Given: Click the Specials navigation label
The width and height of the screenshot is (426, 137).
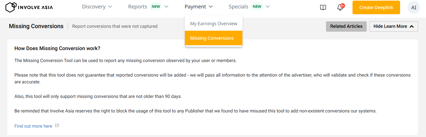Looking at the screenshot, I should point(238,7).
